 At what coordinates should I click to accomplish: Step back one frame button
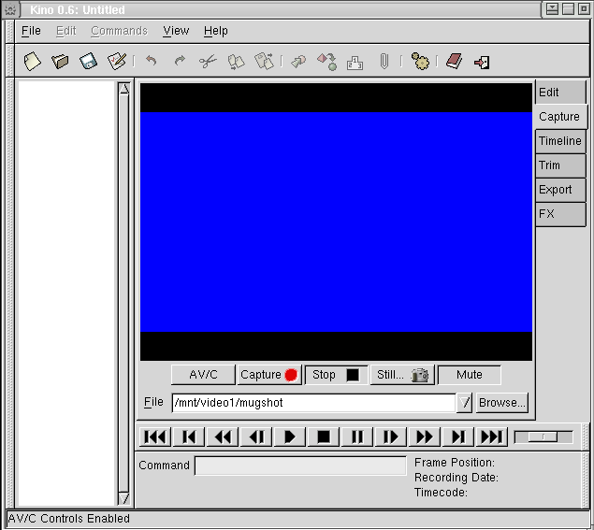coord(256,437)
